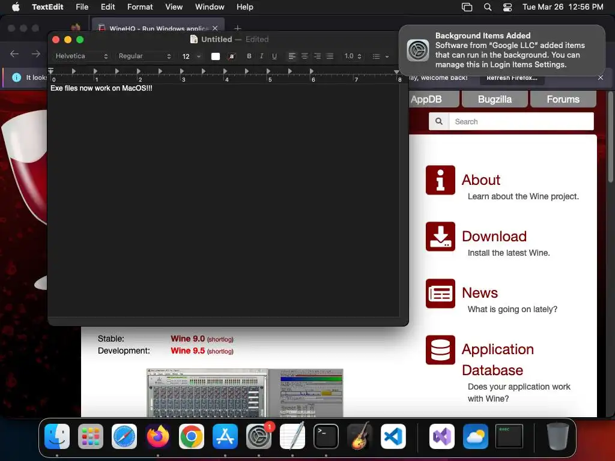Click the text 'Exe files now work on MacOS!!!'
615x461 pixels.
[101, 88]
